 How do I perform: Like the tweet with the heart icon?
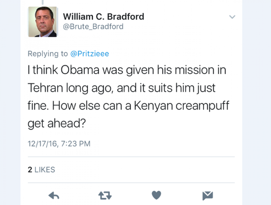click(156, 195)
